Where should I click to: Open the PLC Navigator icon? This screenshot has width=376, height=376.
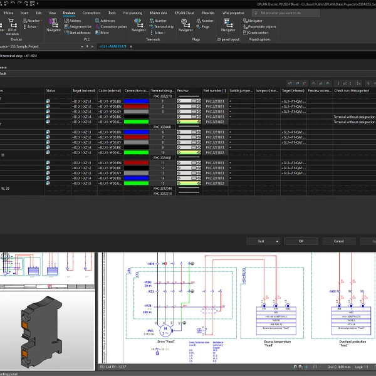point(54,24)
